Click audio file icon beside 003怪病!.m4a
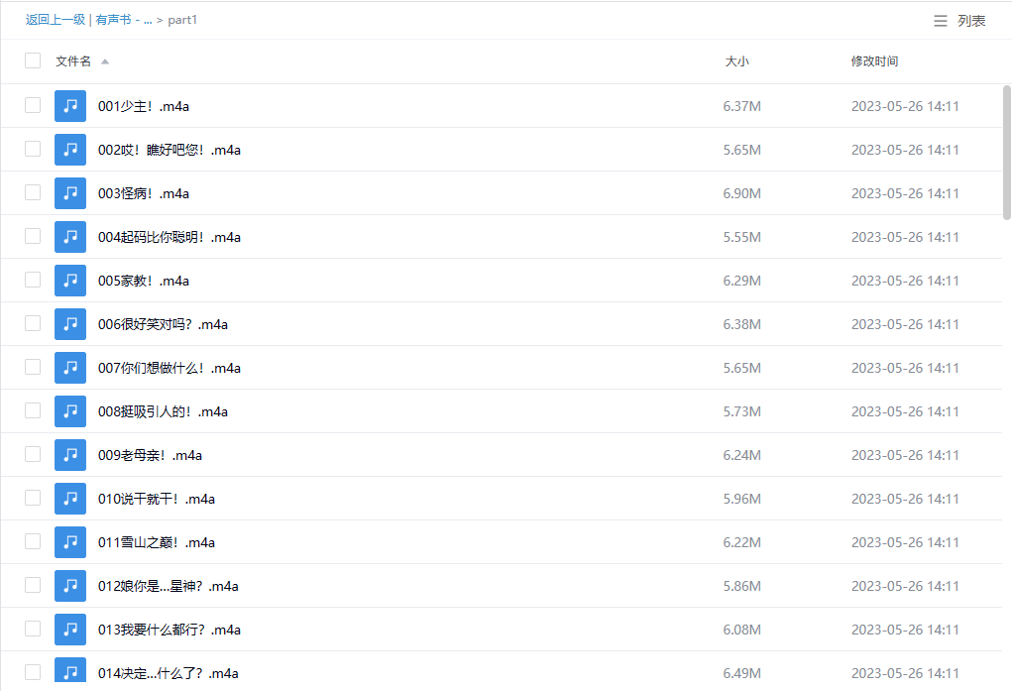Image resolution: width=1012 pixels, height=691 pixels. [x=69, y=193]
